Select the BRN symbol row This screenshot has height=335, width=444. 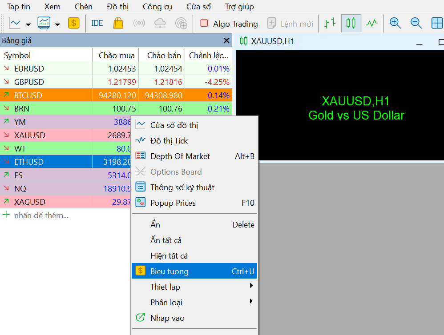tap(116, 108)
